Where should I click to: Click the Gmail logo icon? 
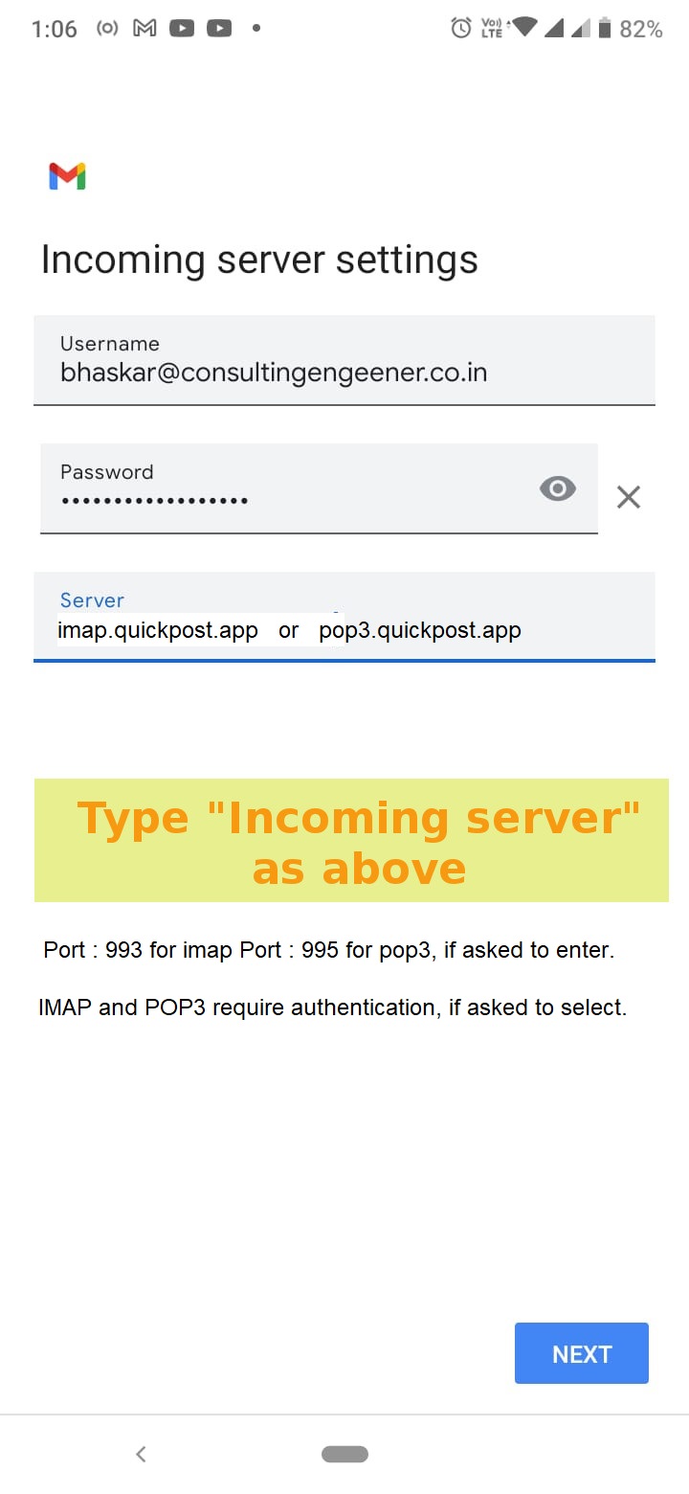[67, 176]
